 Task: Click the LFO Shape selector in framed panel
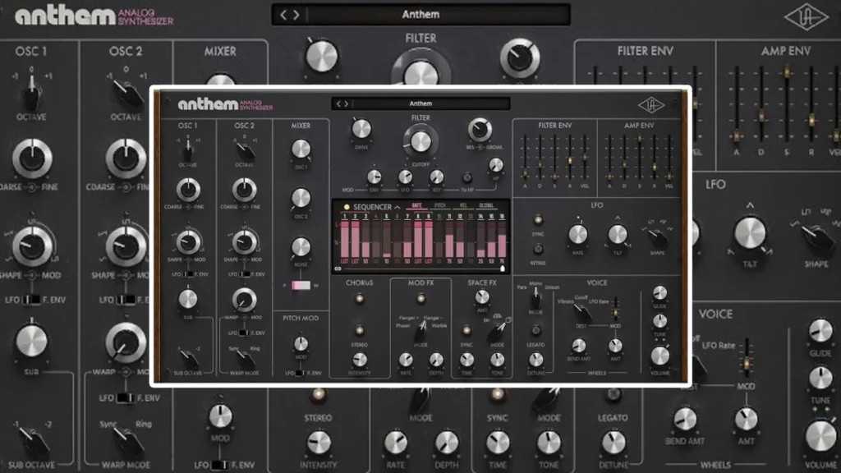click(658, 236)
